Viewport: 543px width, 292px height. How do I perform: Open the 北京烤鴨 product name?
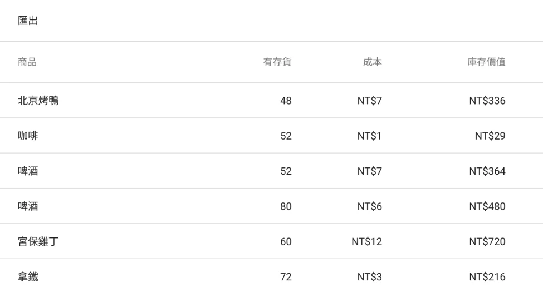tap(39, 101)
